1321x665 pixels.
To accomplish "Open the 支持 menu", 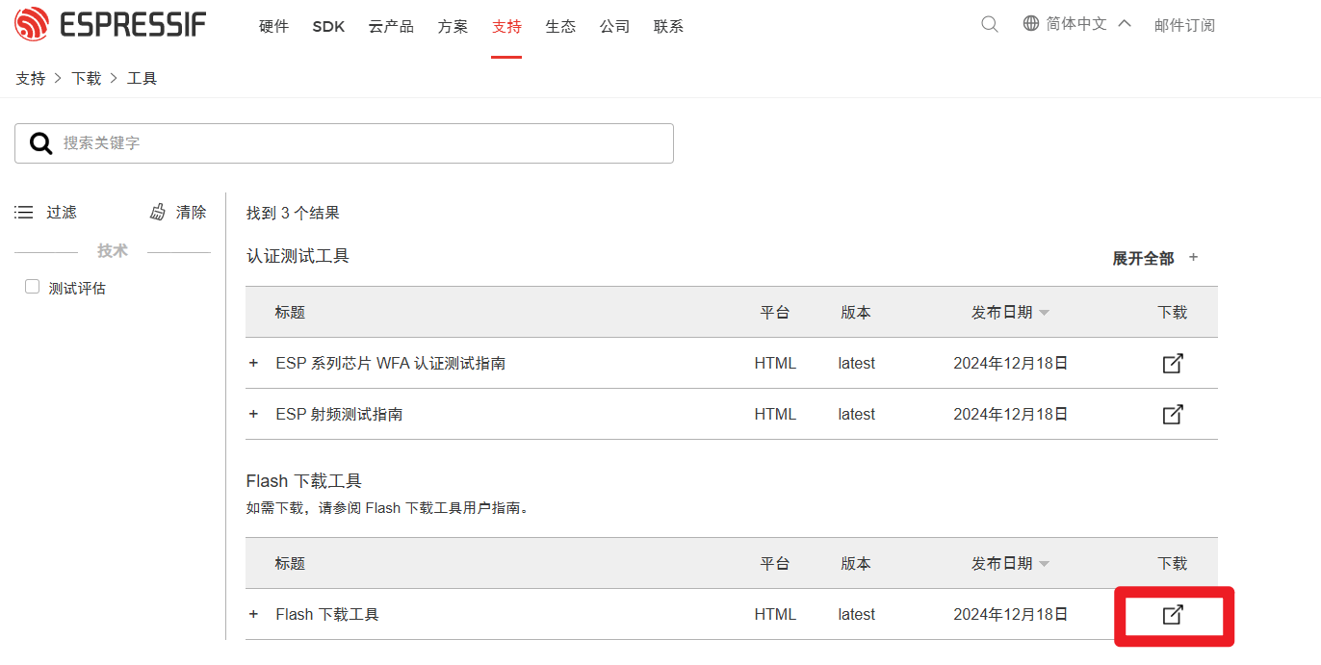I will tap(506, 27).
